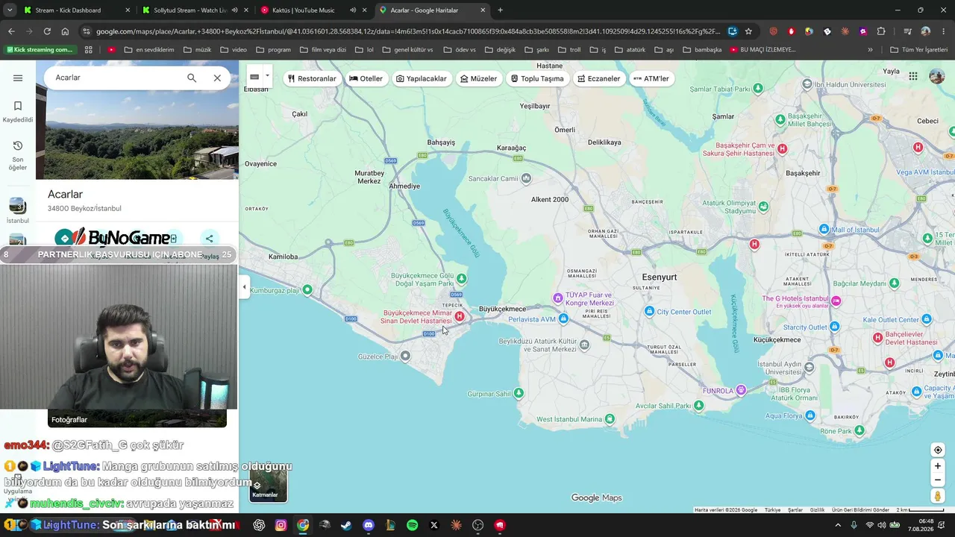Zoom in the map with plus
The image size is (955, 537).
[x=938, y=466]
